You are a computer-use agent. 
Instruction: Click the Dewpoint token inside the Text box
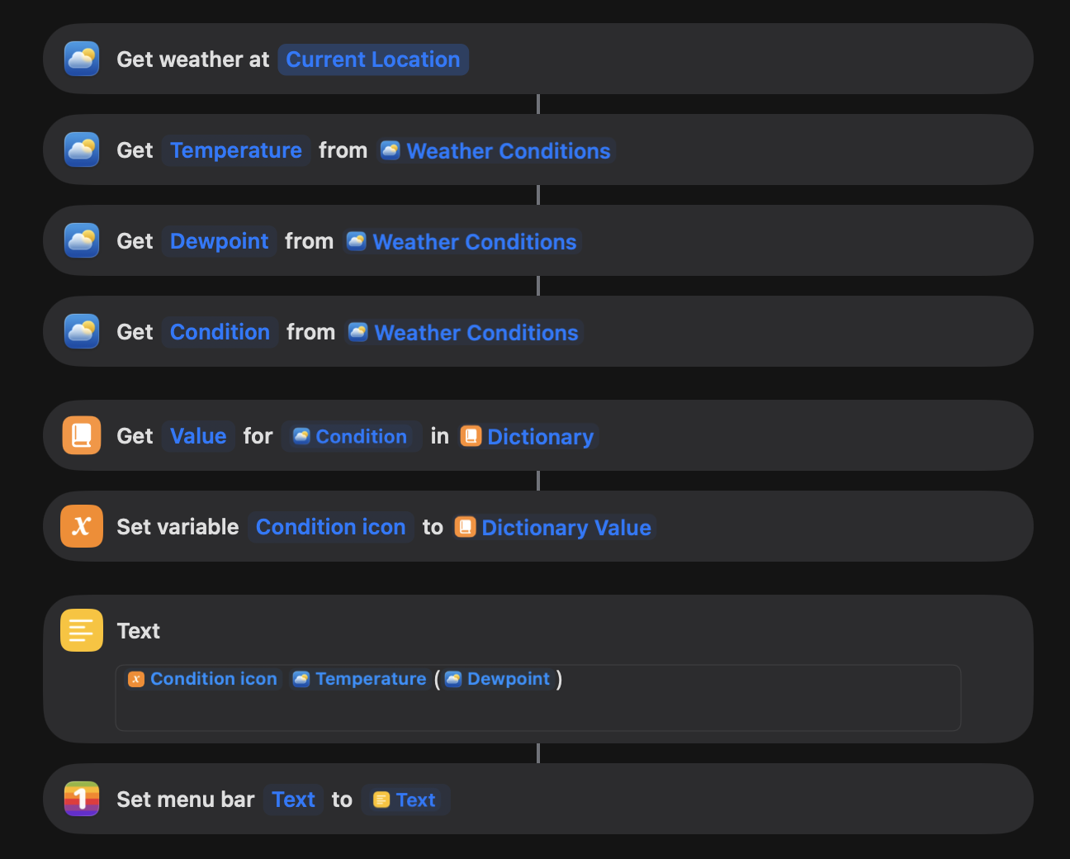click(x=499, y=679)
